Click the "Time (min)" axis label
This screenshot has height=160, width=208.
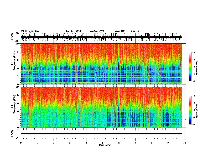[x=105, y=145]
